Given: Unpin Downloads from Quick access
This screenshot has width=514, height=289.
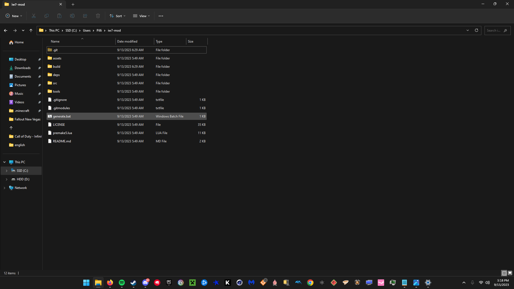Looking at the screenshot, I should [39, 68].
